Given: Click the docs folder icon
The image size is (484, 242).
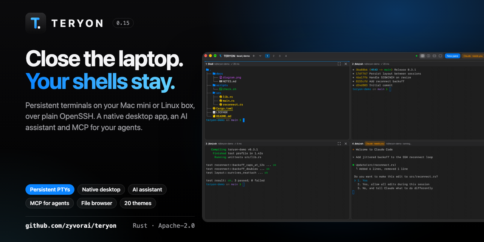Looking at the screenshot, I should click(x=214, y=74).
